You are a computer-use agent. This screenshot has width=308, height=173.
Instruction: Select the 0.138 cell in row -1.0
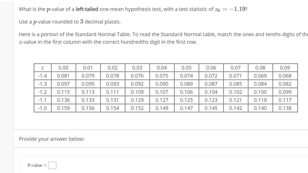pos(285,108)
